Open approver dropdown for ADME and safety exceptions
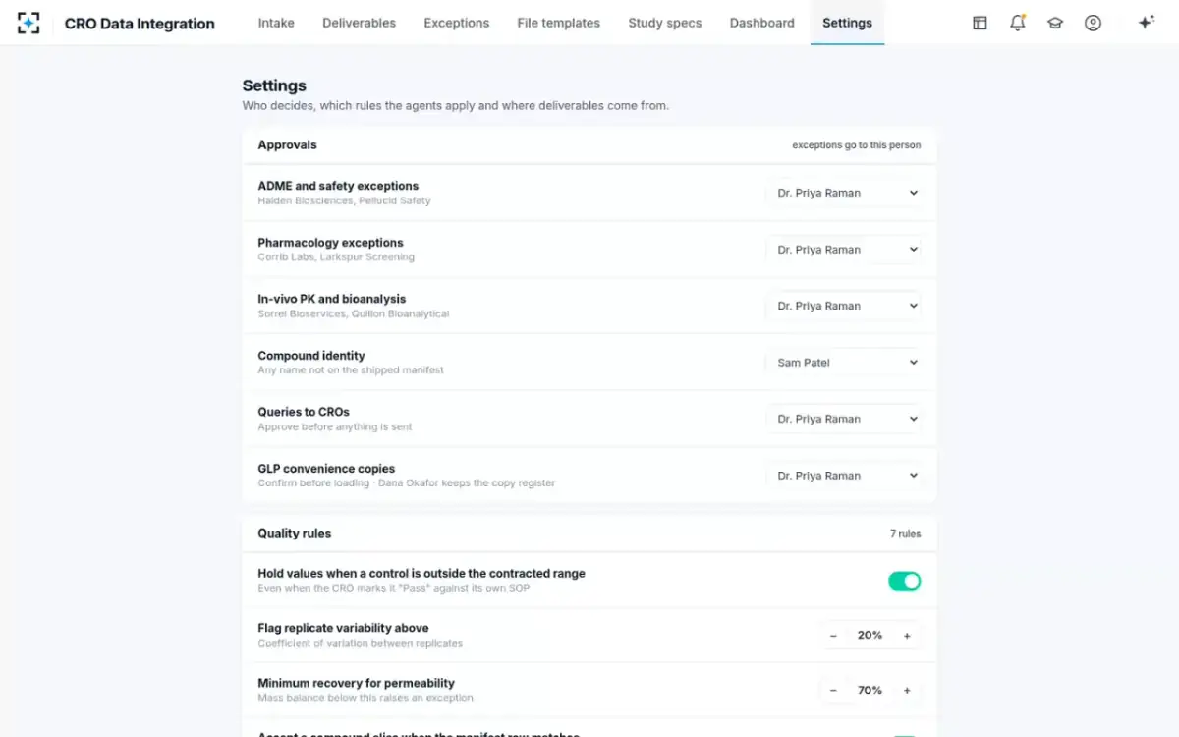The height and width of the screenshot is (737, 1179). coord(844,193)
